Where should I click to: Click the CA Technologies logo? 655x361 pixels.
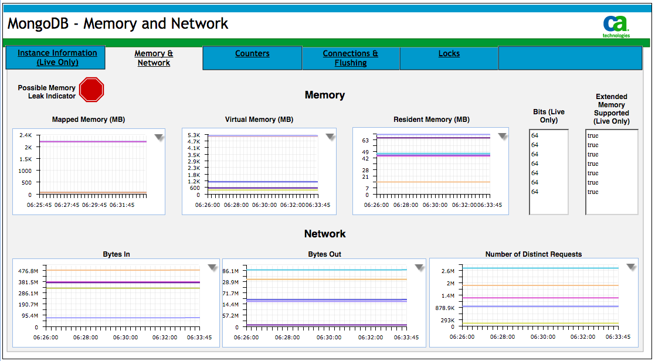point(616,27)
